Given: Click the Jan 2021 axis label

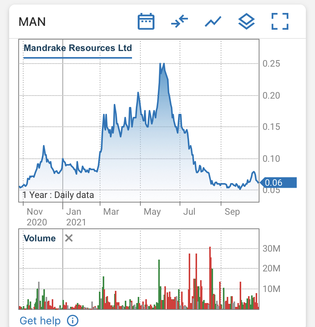Looking at the screenshot, I should point(76,217).
